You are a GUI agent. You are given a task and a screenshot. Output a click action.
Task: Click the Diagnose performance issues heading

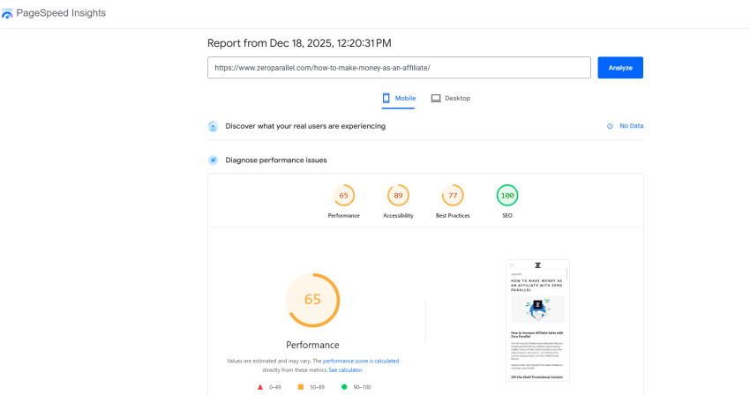click(276, 160)
